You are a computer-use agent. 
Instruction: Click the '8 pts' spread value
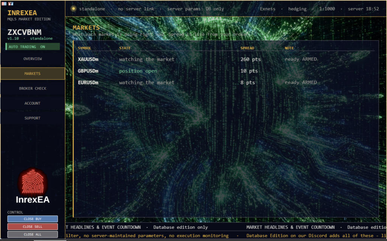248,82
